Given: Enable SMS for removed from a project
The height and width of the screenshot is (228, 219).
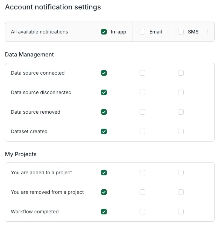Looking at the screenshot, I should pyautogui.click(x=181, y=192).
